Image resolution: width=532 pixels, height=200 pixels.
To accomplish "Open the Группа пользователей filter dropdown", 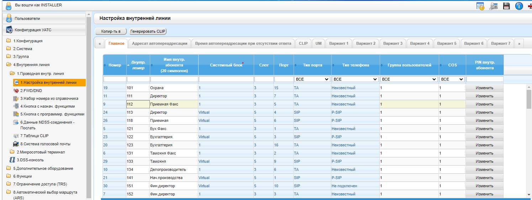I will click(x=409, y=79).
